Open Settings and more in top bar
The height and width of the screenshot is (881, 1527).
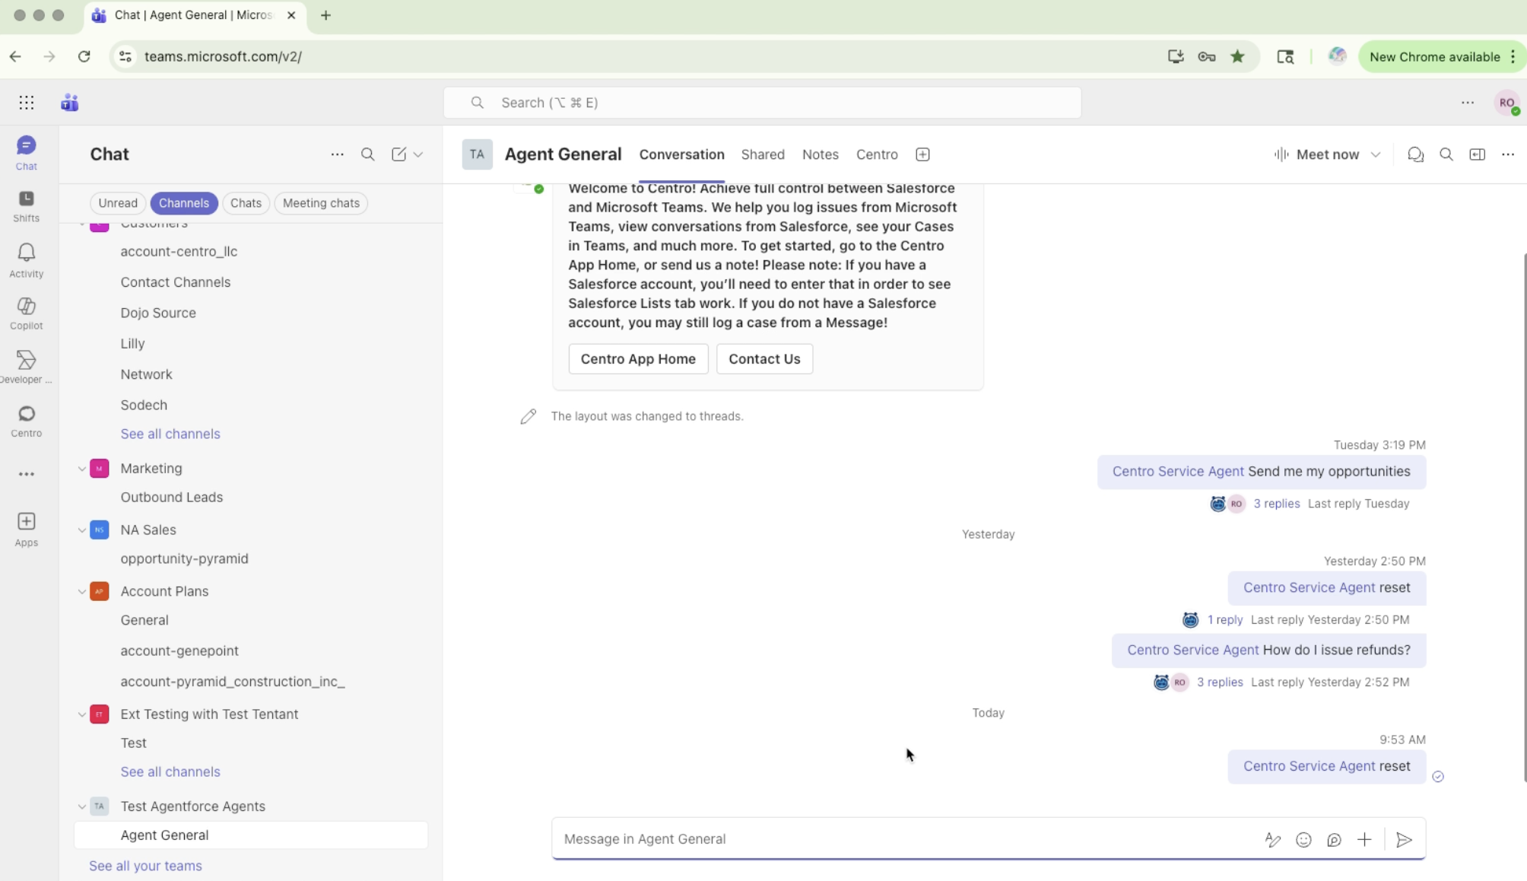click(1468, 103)
